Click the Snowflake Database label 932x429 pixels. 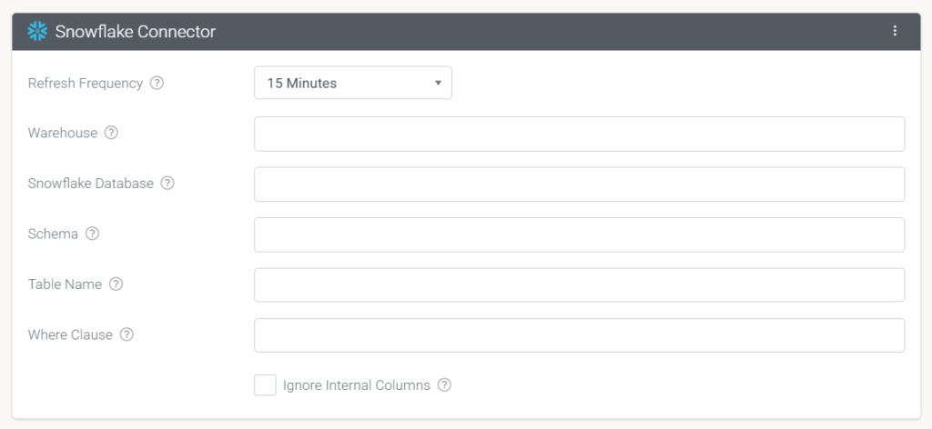(x=91, y=184)
